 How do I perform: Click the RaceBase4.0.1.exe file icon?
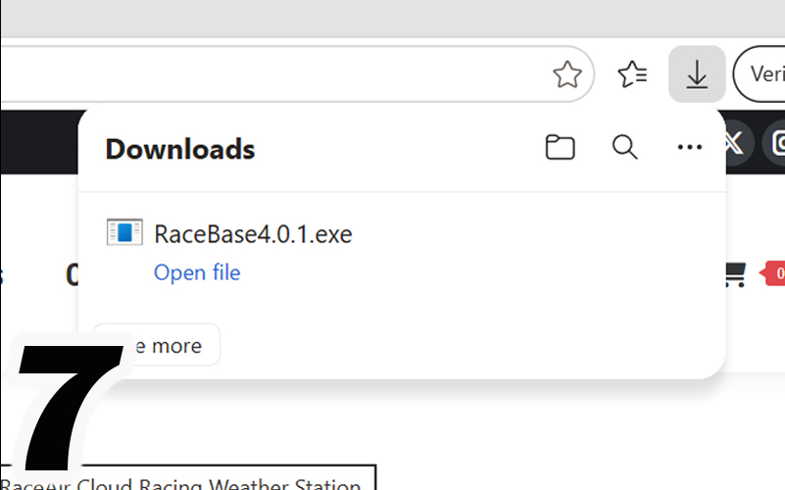tap(124, 232)
